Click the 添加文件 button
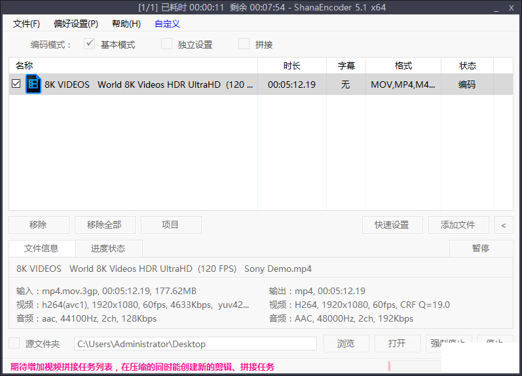522x376 pixels. click(x=458, y=225)
